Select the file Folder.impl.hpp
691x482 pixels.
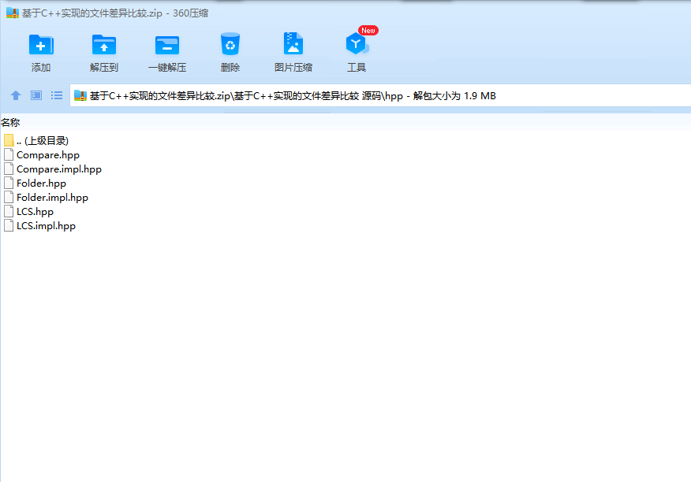coord(46,197)
